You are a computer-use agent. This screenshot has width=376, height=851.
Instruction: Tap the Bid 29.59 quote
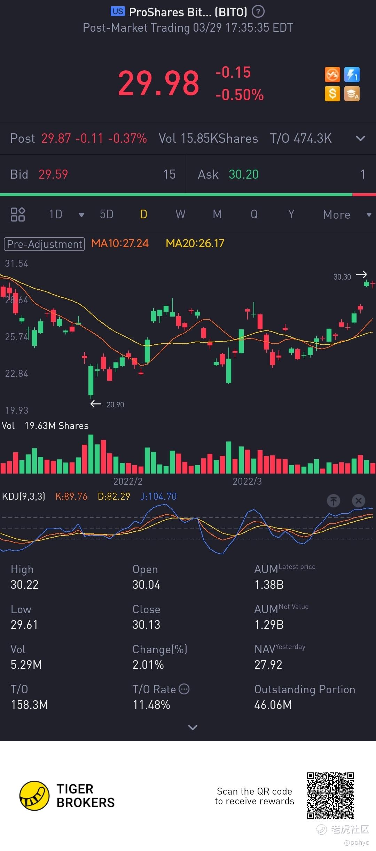tap(93, 174)
